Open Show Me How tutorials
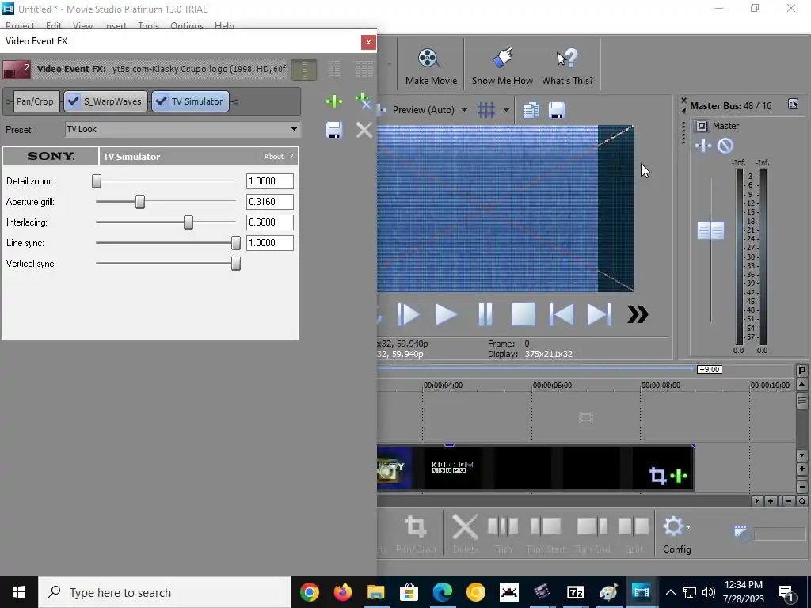This screenshot has width=811, height=608. click(x=501, y=66)
